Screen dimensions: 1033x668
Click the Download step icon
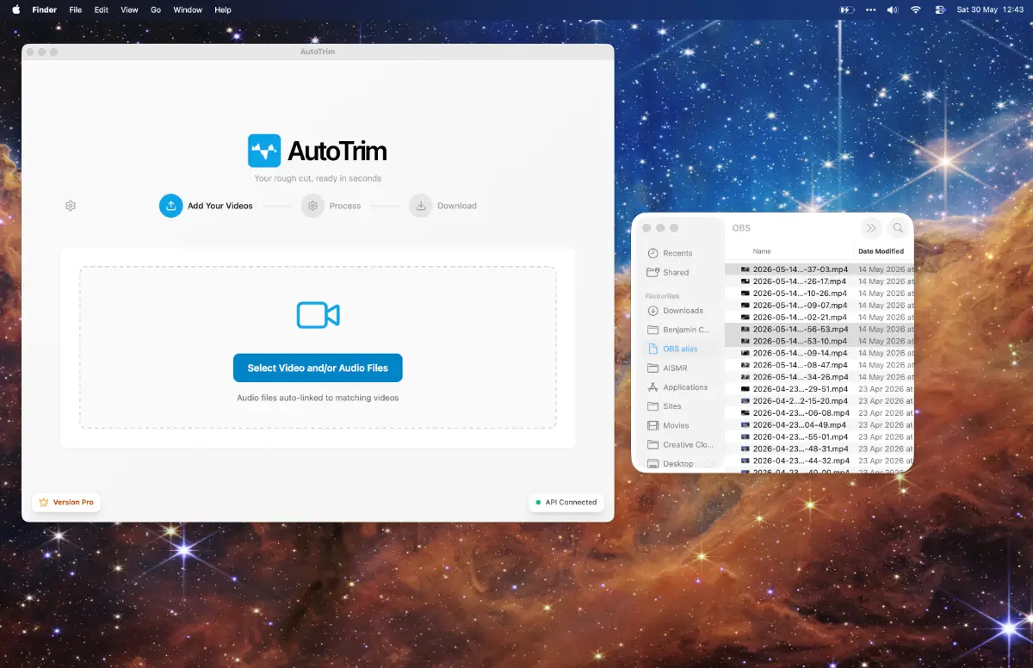[x=421, y=206]
